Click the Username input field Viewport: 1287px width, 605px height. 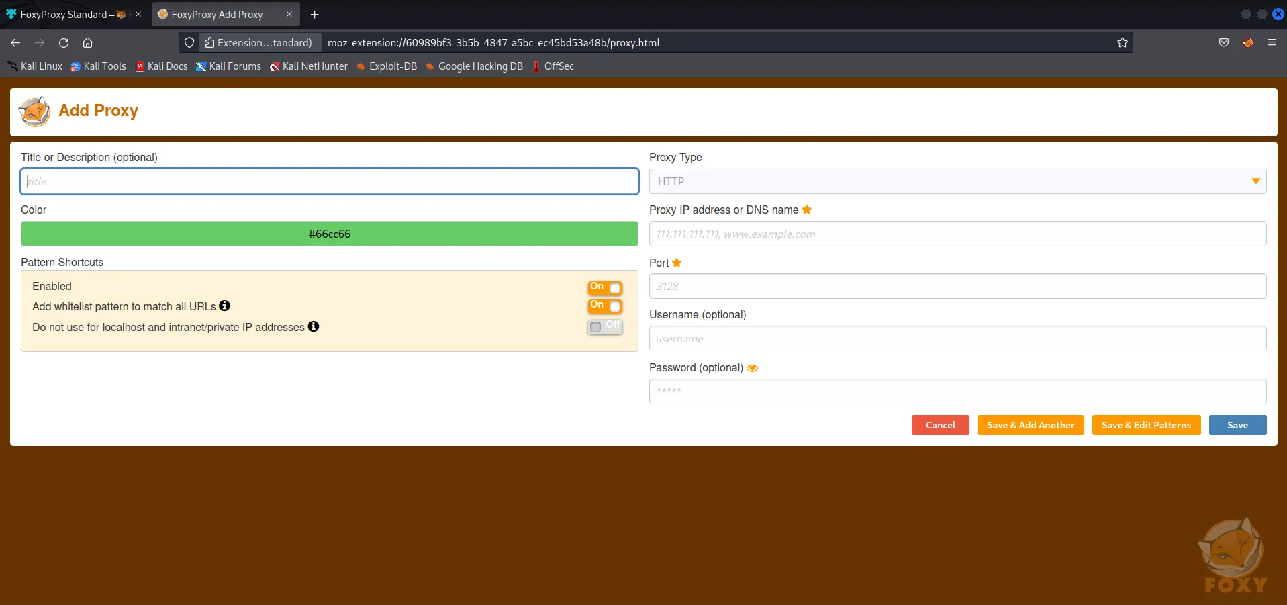[x=957, y=338]
